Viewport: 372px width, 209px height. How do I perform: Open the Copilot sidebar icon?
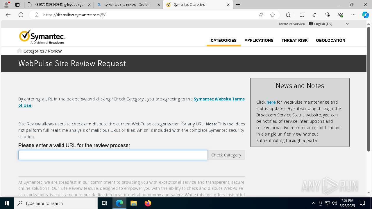(365, 15)
